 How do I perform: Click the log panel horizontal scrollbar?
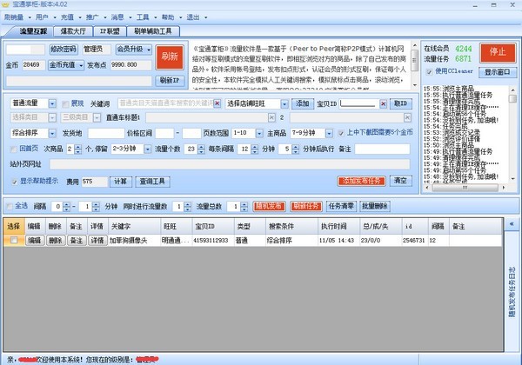(465, 188)
